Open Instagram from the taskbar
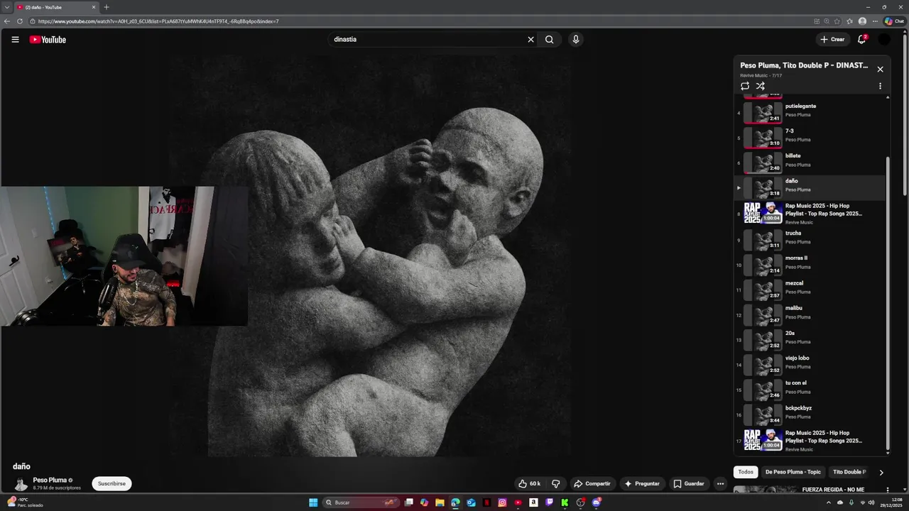 (x=502, y=502)
